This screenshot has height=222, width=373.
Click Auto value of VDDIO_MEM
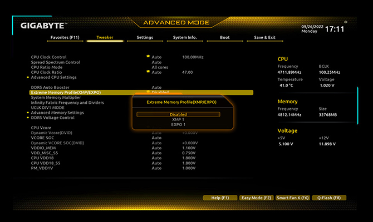pyautogui.click(x=156, y=148)
